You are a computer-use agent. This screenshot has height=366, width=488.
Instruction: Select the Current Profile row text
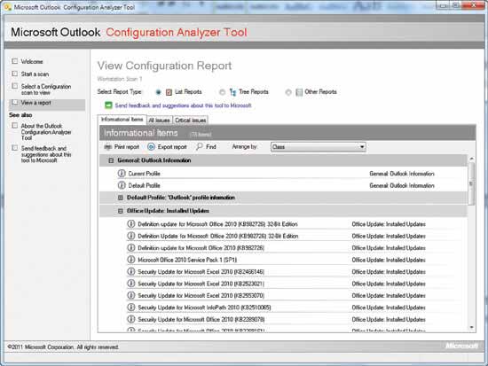click(x=144, y=174)
